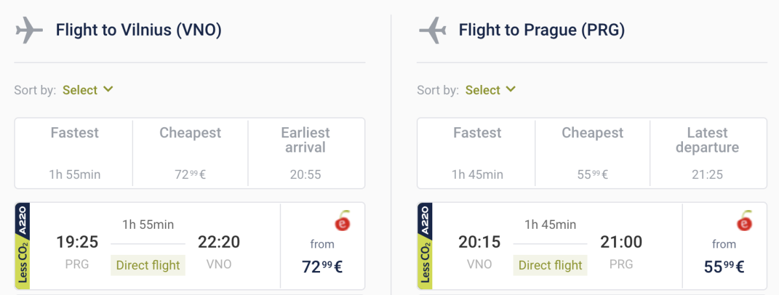This screenshot has height=295, width=779.
Task: Click the A220 Less CO2 badge on Vilnius flight
Action: (23, 246)
